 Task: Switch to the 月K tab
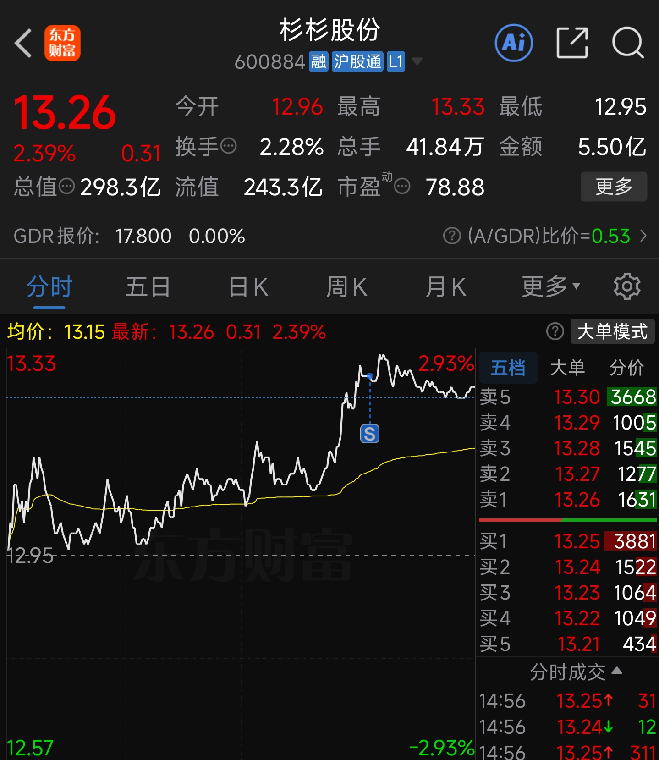point(445,287)
